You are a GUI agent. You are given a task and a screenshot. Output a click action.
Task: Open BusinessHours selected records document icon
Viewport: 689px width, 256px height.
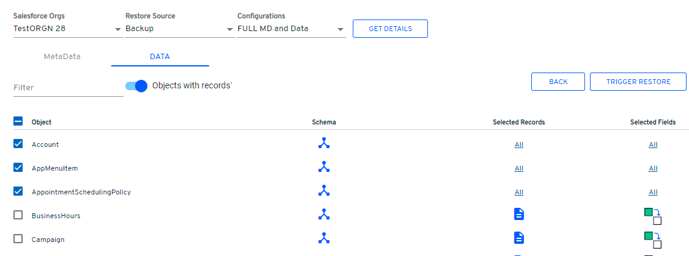519,215
